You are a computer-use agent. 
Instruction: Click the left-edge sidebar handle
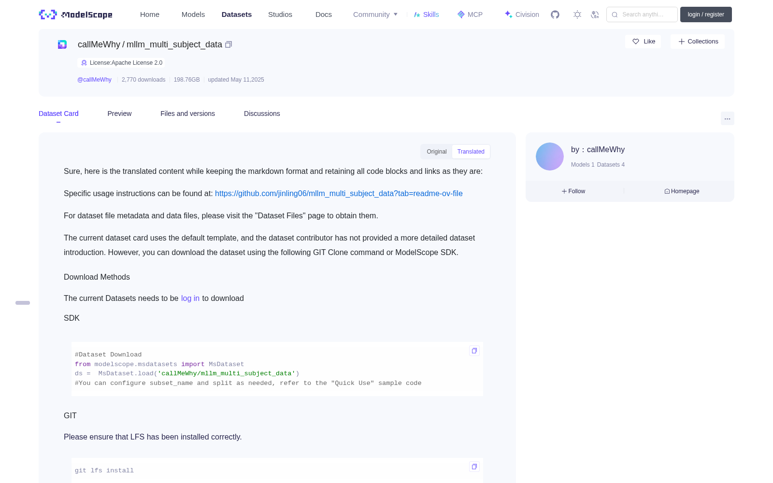coord(23,303)
